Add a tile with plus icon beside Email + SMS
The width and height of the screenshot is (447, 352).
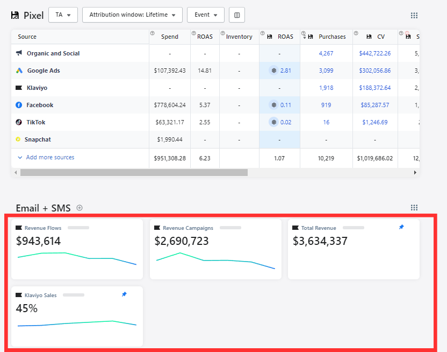(80, 208)
